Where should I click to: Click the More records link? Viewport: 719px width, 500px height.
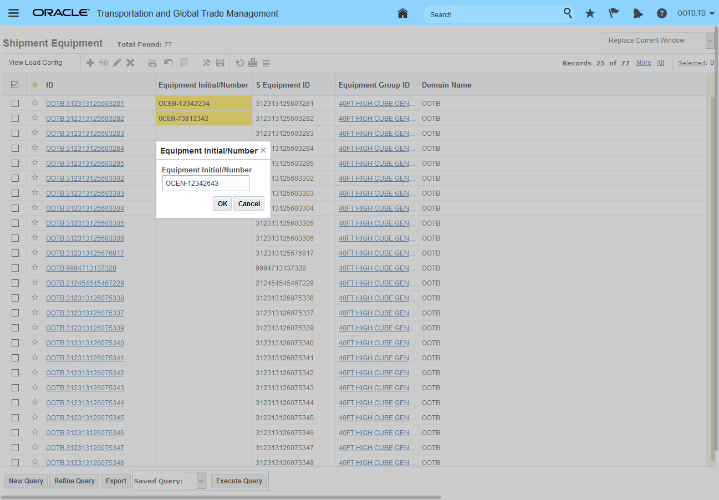(644, 63)
